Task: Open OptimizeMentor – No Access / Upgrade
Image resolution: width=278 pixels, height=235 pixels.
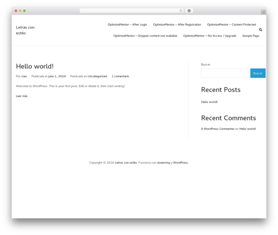Action: 210,36
